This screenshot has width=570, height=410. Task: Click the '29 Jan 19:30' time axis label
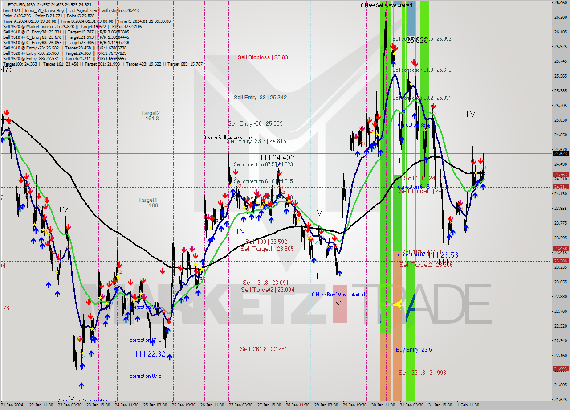[x=355, y=405]
